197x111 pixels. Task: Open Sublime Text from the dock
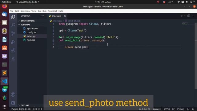coord(4,73)
